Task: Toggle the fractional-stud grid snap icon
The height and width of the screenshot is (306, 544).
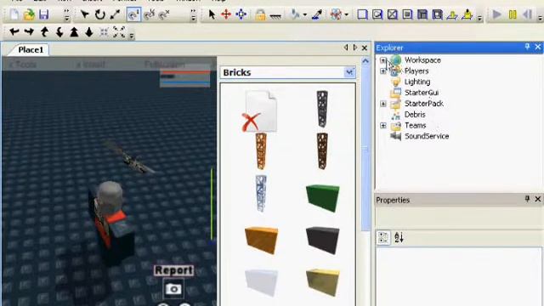Action: (x=150, y=14)
